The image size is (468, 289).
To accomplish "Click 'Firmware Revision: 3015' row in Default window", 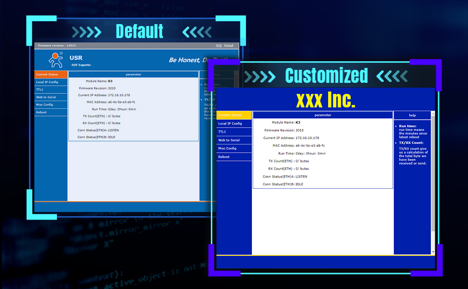I will (97, 88).
